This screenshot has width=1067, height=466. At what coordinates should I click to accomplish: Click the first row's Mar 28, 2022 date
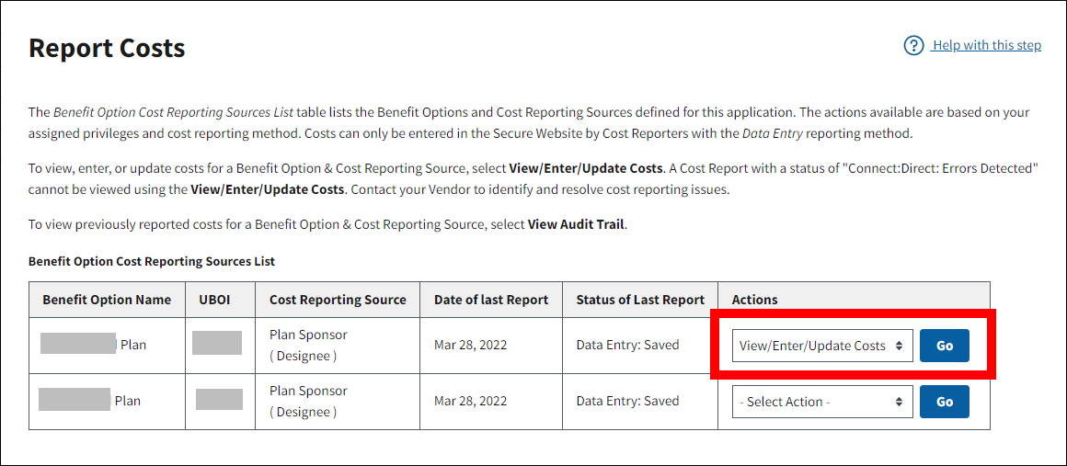(471, 346)
